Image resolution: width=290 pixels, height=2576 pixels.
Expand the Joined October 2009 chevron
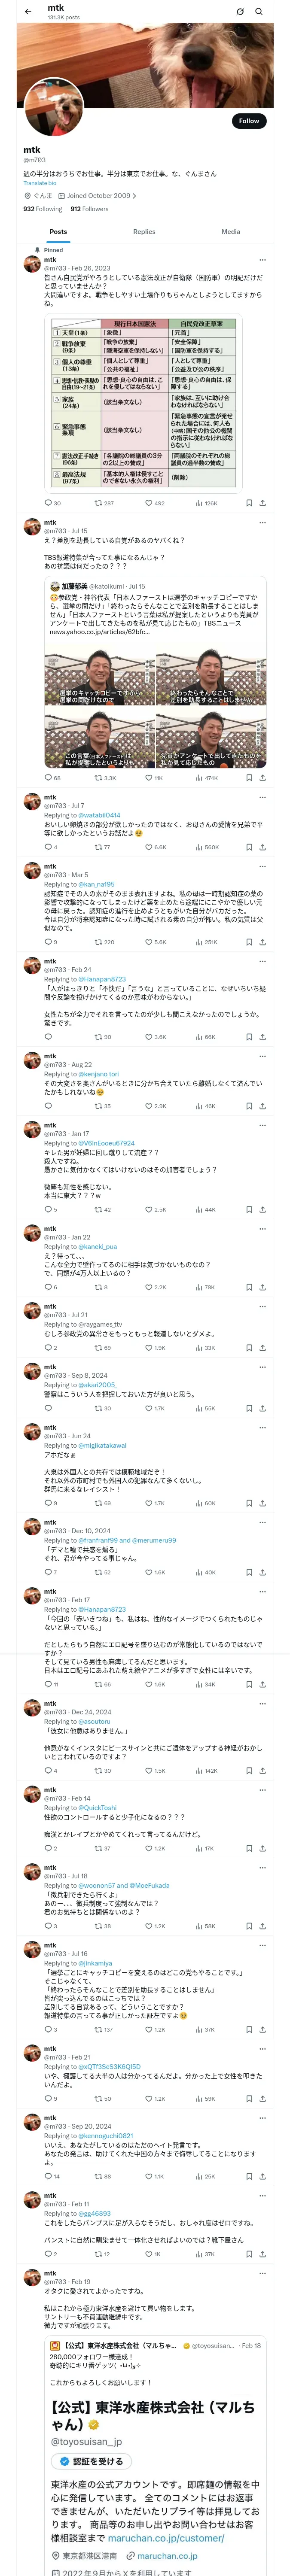pos(134,196)
